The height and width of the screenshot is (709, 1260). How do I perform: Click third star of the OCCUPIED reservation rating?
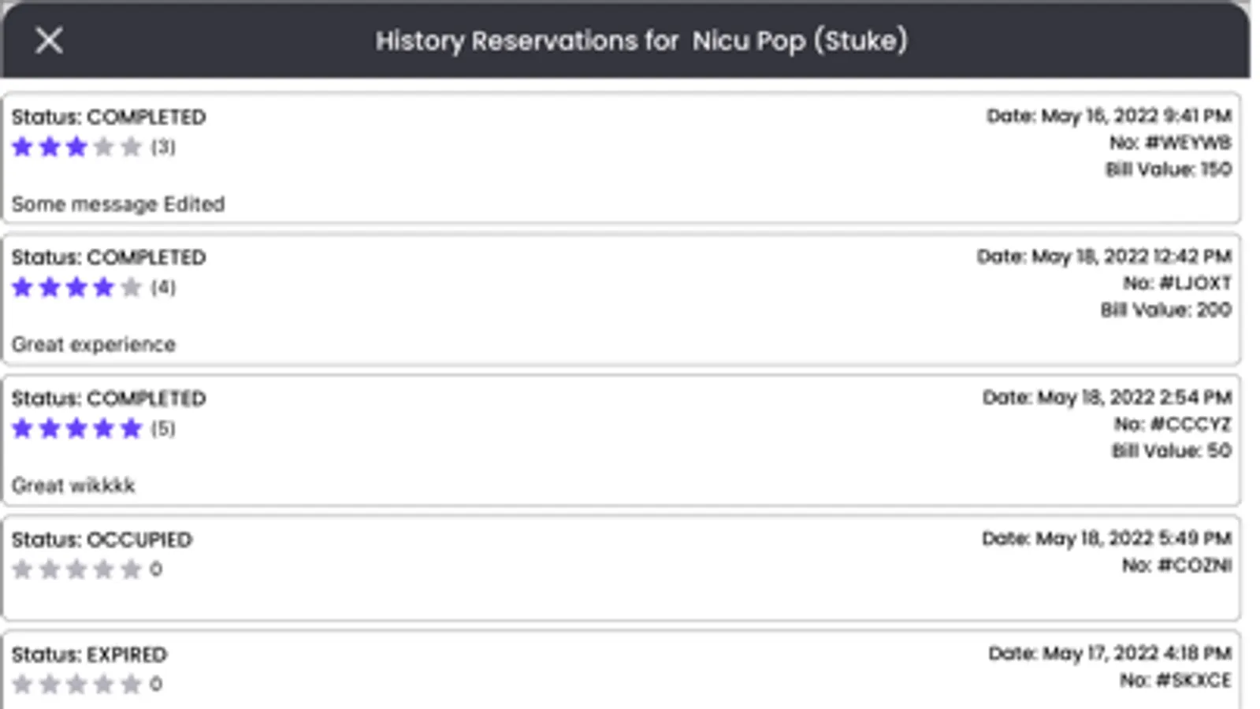[x=76, y=569]
